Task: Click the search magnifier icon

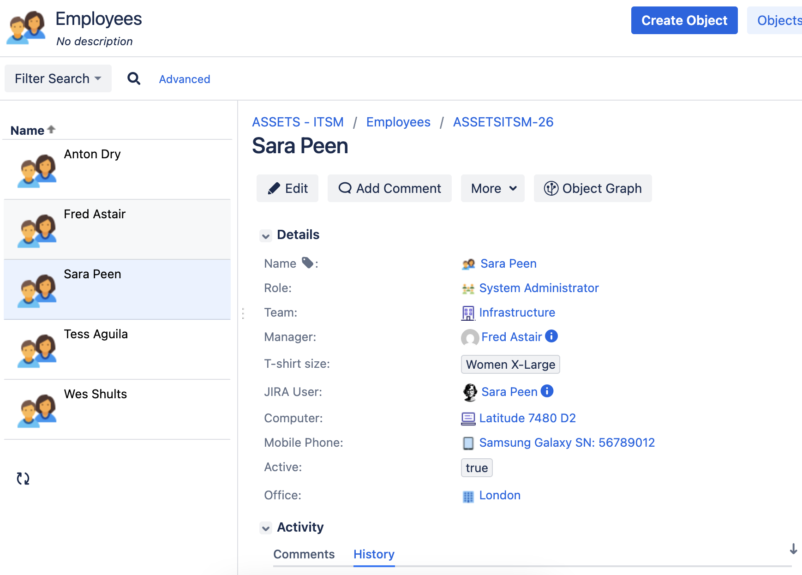Action: [x=134, y=78]
